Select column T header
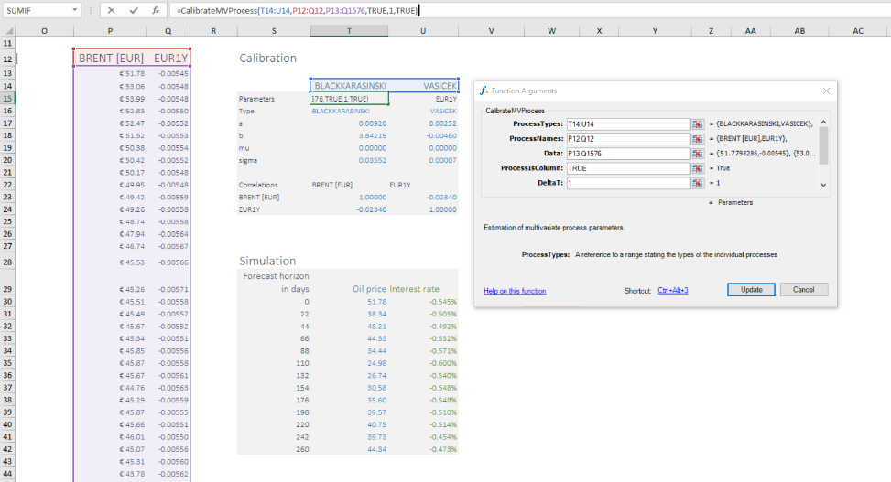Image resolution: width=891 pixels, height=482 pixels. [x=349, y=31]
